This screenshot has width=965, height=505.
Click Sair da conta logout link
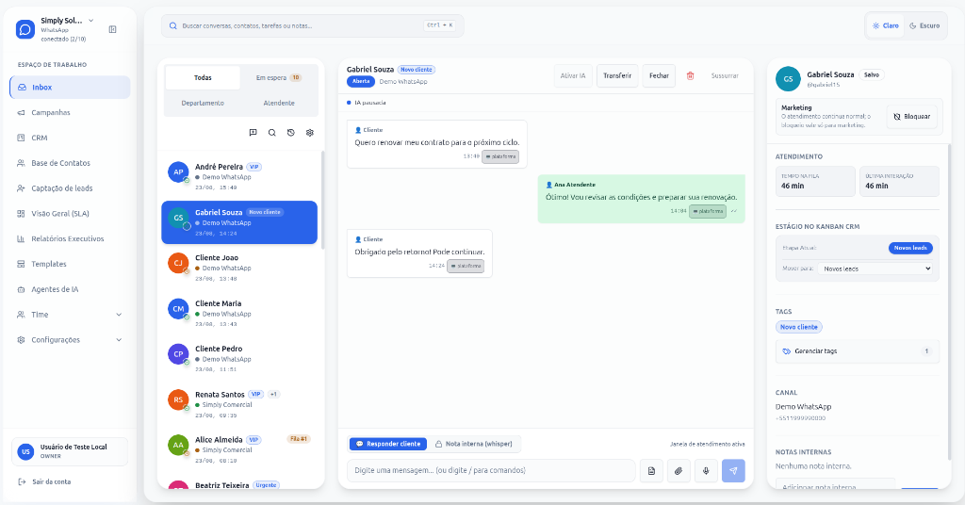45,481
